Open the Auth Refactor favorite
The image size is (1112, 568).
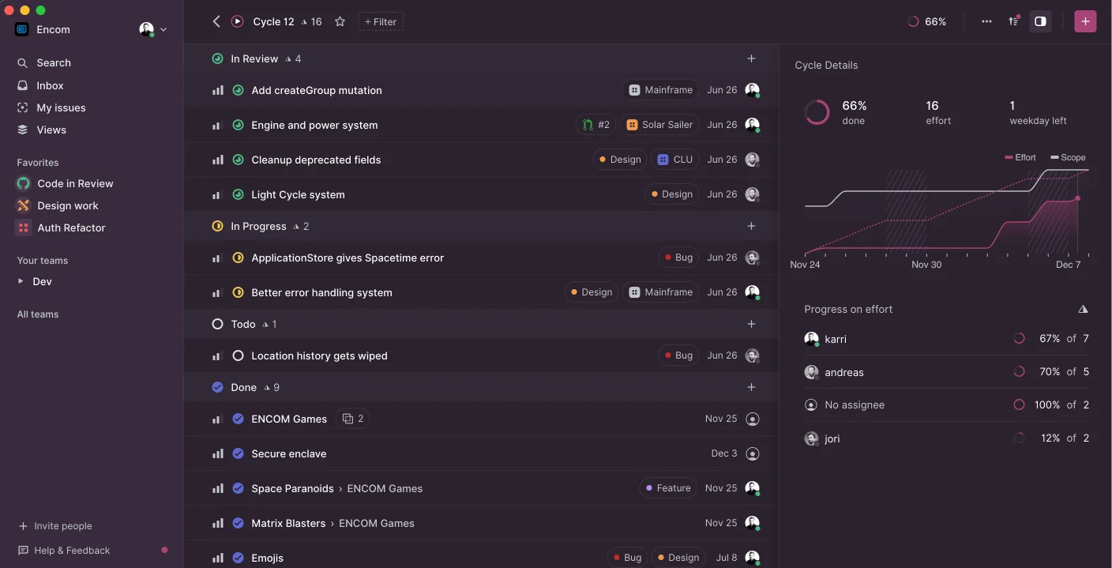(x=70, y=228)
